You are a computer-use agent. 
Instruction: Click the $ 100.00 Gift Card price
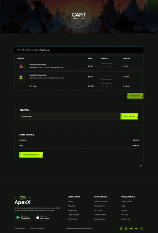coord(91,86)
